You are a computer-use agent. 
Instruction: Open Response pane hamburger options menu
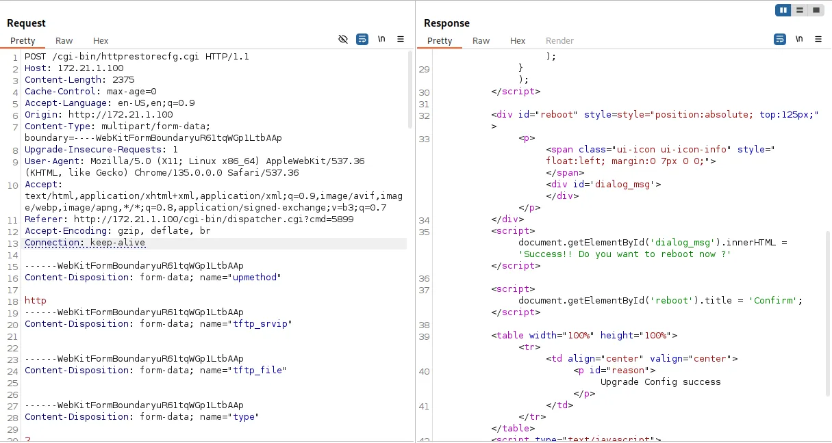818,40
